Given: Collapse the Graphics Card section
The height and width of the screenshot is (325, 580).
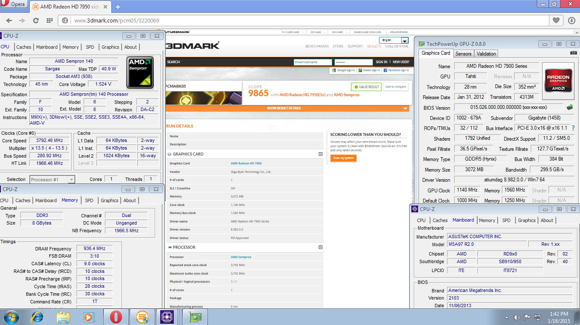Looking at the screenshot, I should (320, 154).
